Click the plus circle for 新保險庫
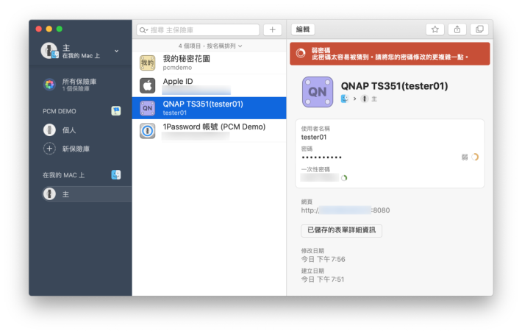This screenshot has width=522, height=334. pos(49,149)
